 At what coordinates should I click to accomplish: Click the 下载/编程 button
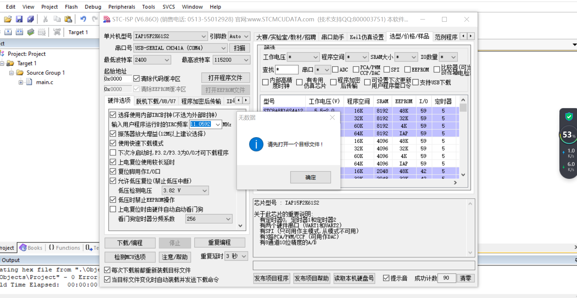click(130, 243)
